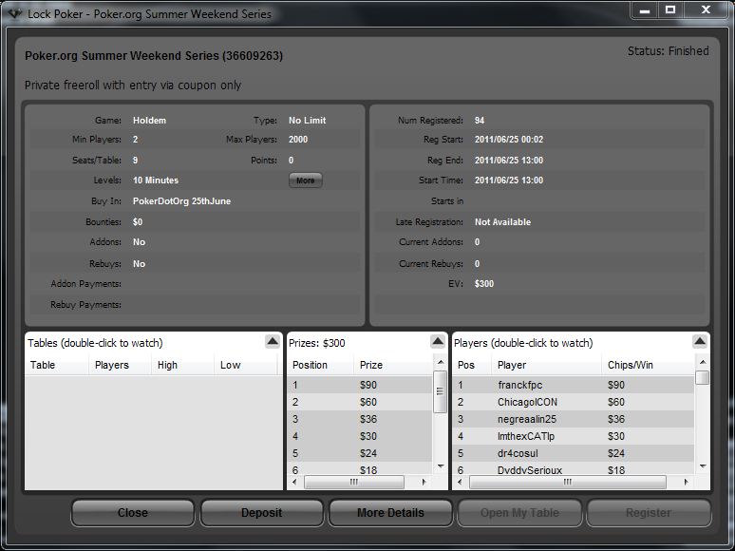Click left arrow of Players horizontal scrollbar

coord(460,482)
